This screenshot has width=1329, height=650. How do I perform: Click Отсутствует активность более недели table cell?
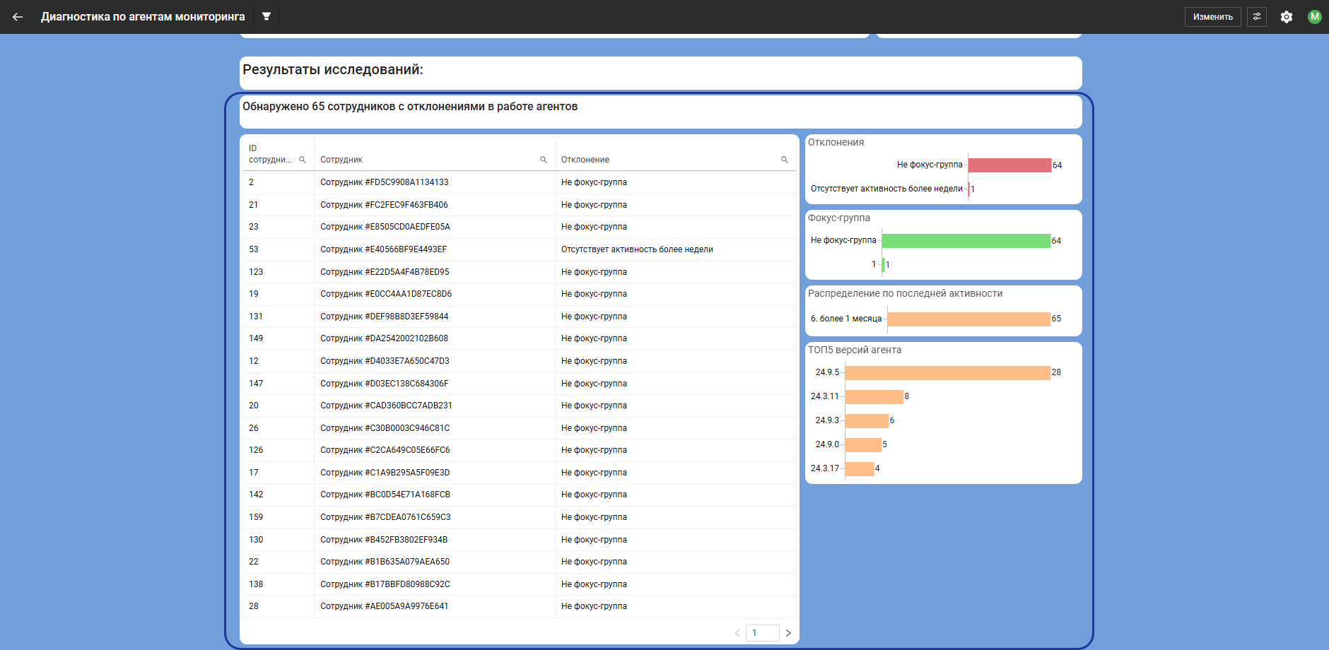(637, 249)
